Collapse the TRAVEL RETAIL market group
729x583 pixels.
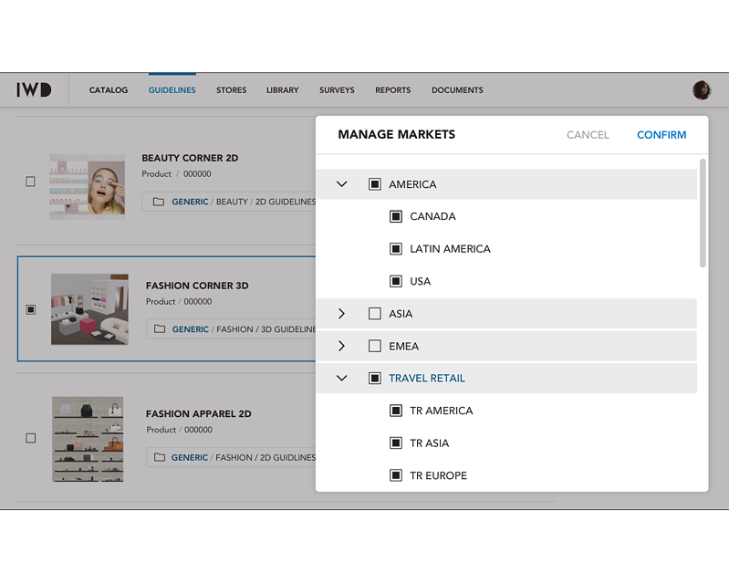pyautogui.click(x=342, y=379)
